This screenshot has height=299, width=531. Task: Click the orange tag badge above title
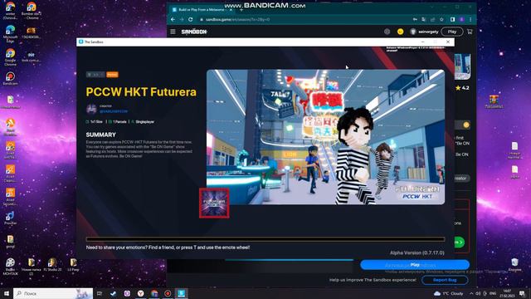[x=113, y=75]
